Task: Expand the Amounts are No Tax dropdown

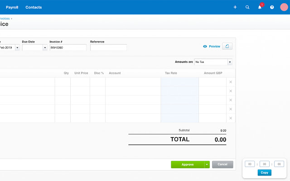Action: 230,62
